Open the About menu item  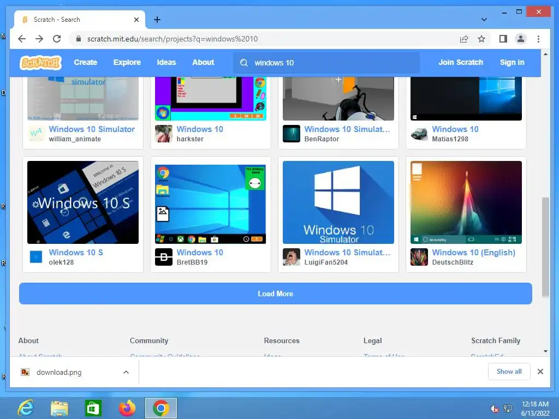pyautogui.click(x=203, y=62)
